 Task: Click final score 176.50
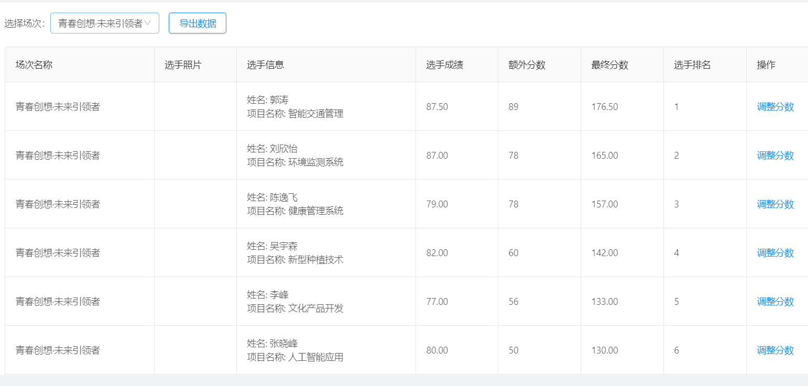605,107
